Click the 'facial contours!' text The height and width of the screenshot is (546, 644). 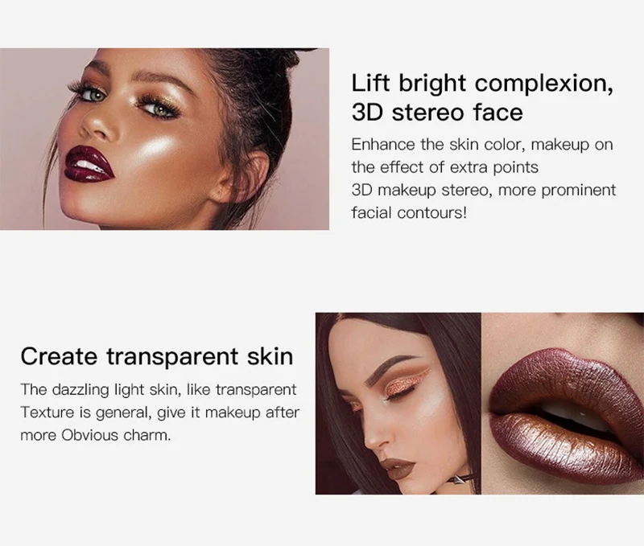[409, 213]
